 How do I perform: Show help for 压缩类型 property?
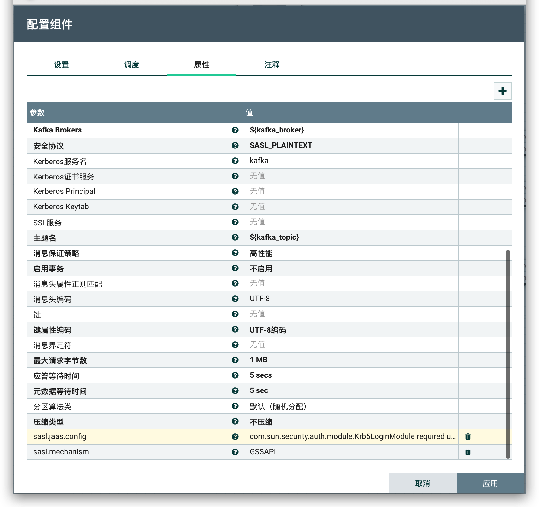click(235, 421)
